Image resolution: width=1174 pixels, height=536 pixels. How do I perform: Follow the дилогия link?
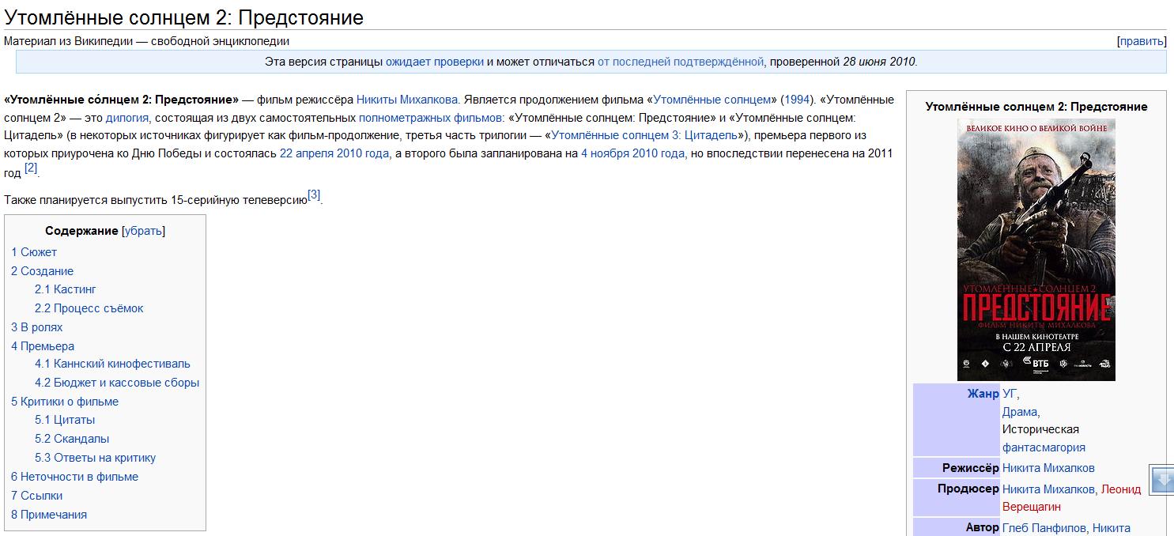pyautogui.click(x=127, y=118)
